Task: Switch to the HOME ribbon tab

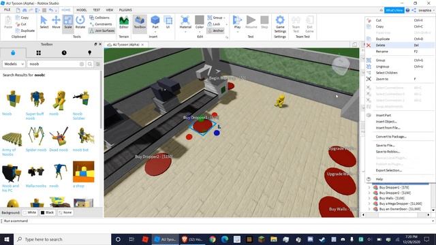Action: click(x=66, y=10)
